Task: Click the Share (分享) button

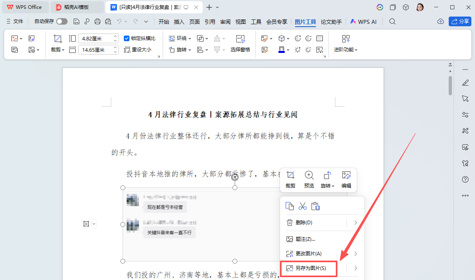Action: (460, 21)
